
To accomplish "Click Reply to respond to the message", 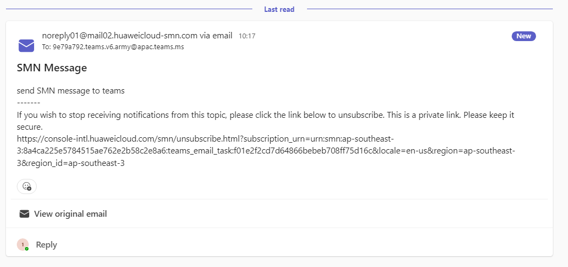I will pyautogui.click(x=47, y=245).
